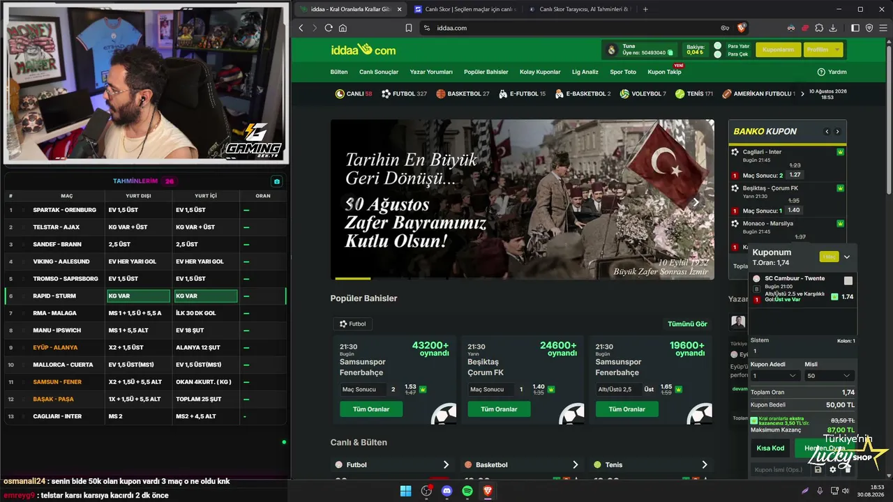
Task: Open Brave Shields lion icon
Action: tap(742, 28)
